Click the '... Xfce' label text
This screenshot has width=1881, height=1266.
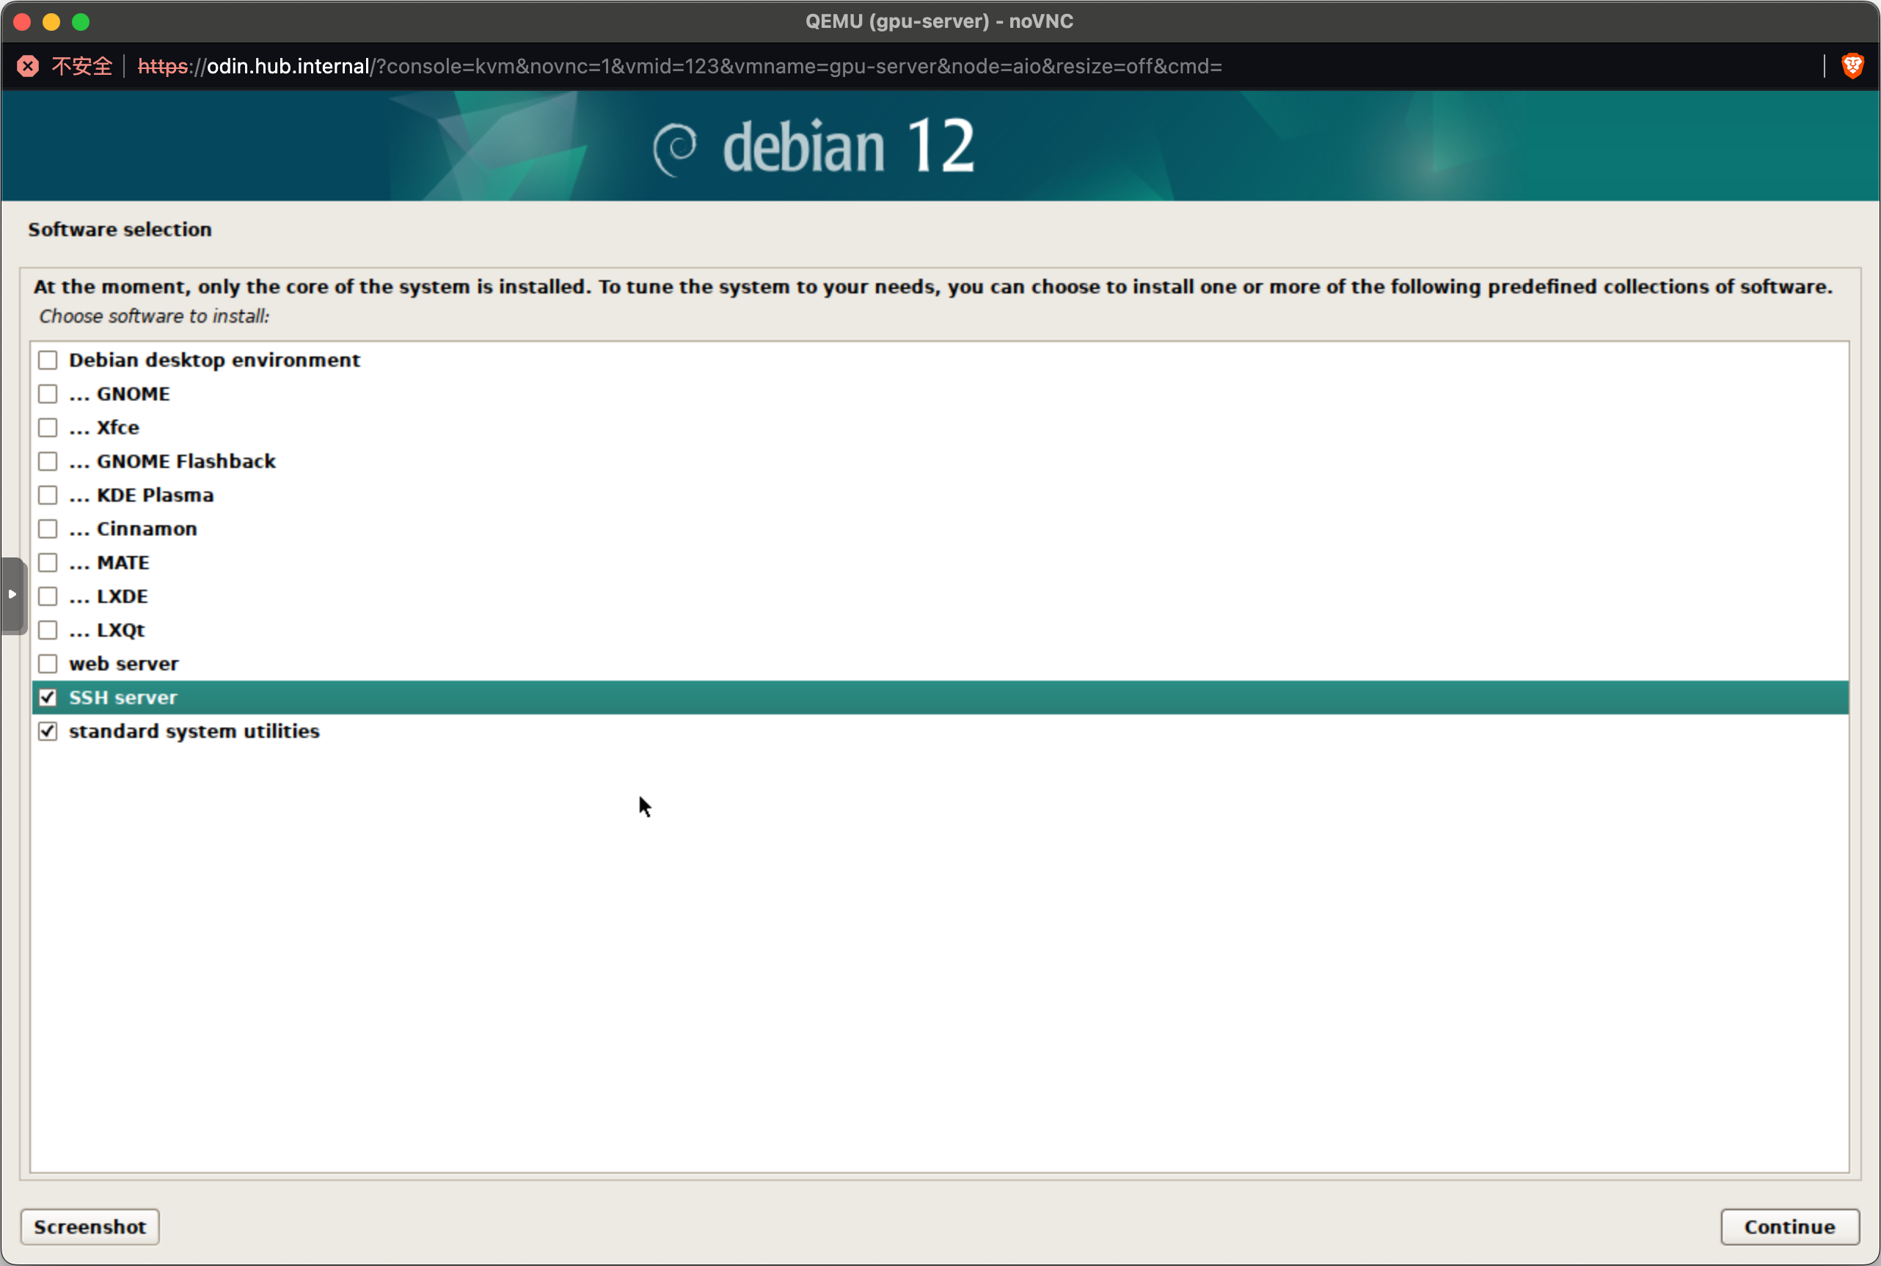click(x=104, y=428)
